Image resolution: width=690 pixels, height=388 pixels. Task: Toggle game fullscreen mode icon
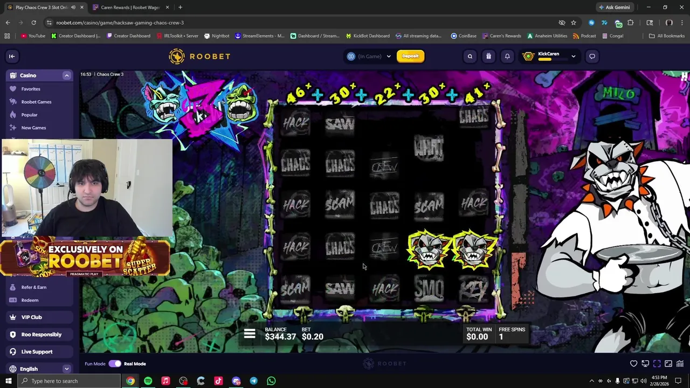click(x=657, y=364)
